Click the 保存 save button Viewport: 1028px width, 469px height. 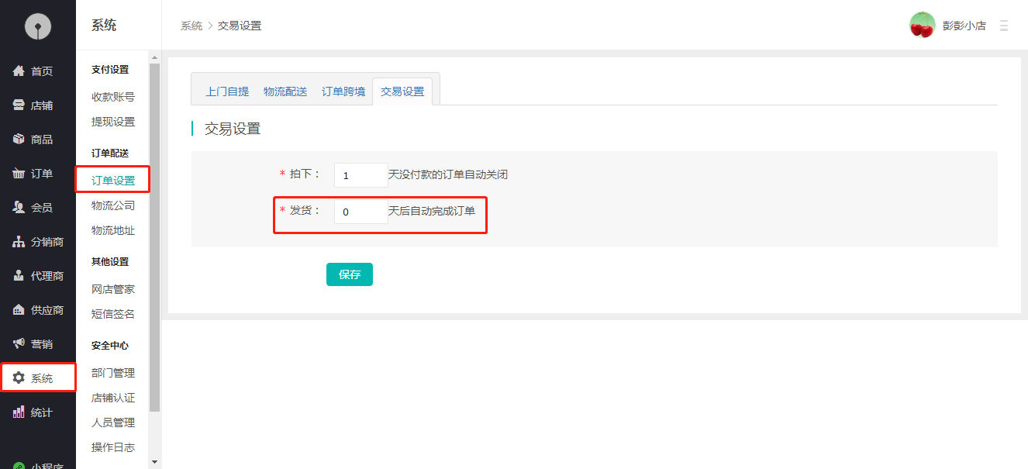(350, 274)
